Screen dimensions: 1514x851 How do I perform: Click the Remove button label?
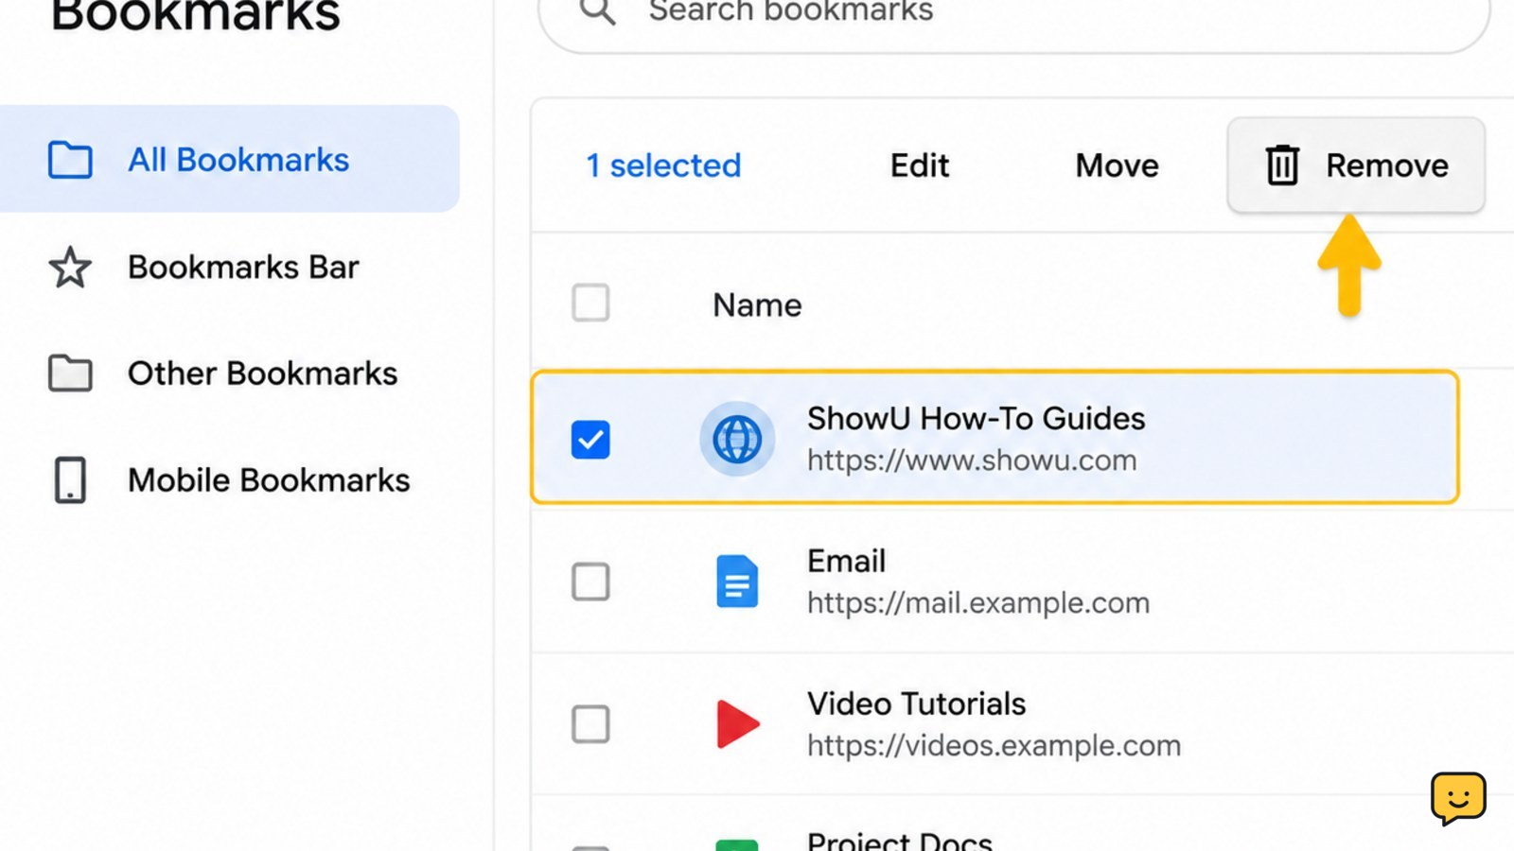[1386, 165]
